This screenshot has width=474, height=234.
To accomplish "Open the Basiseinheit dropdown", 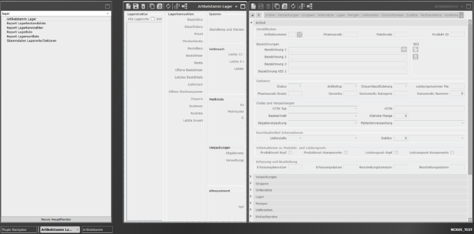I will click(x=355, y=116).
